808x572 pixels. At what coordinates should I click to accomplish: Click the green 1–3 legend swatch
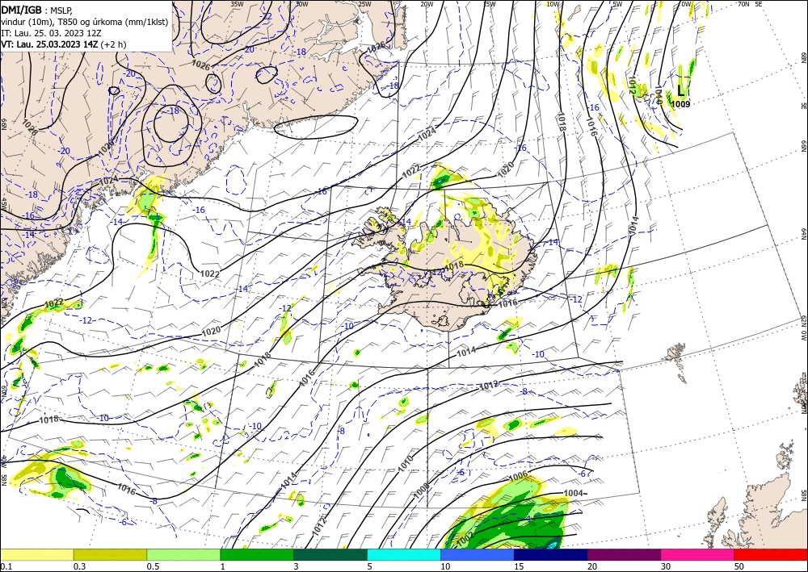(x=257, y=554)
